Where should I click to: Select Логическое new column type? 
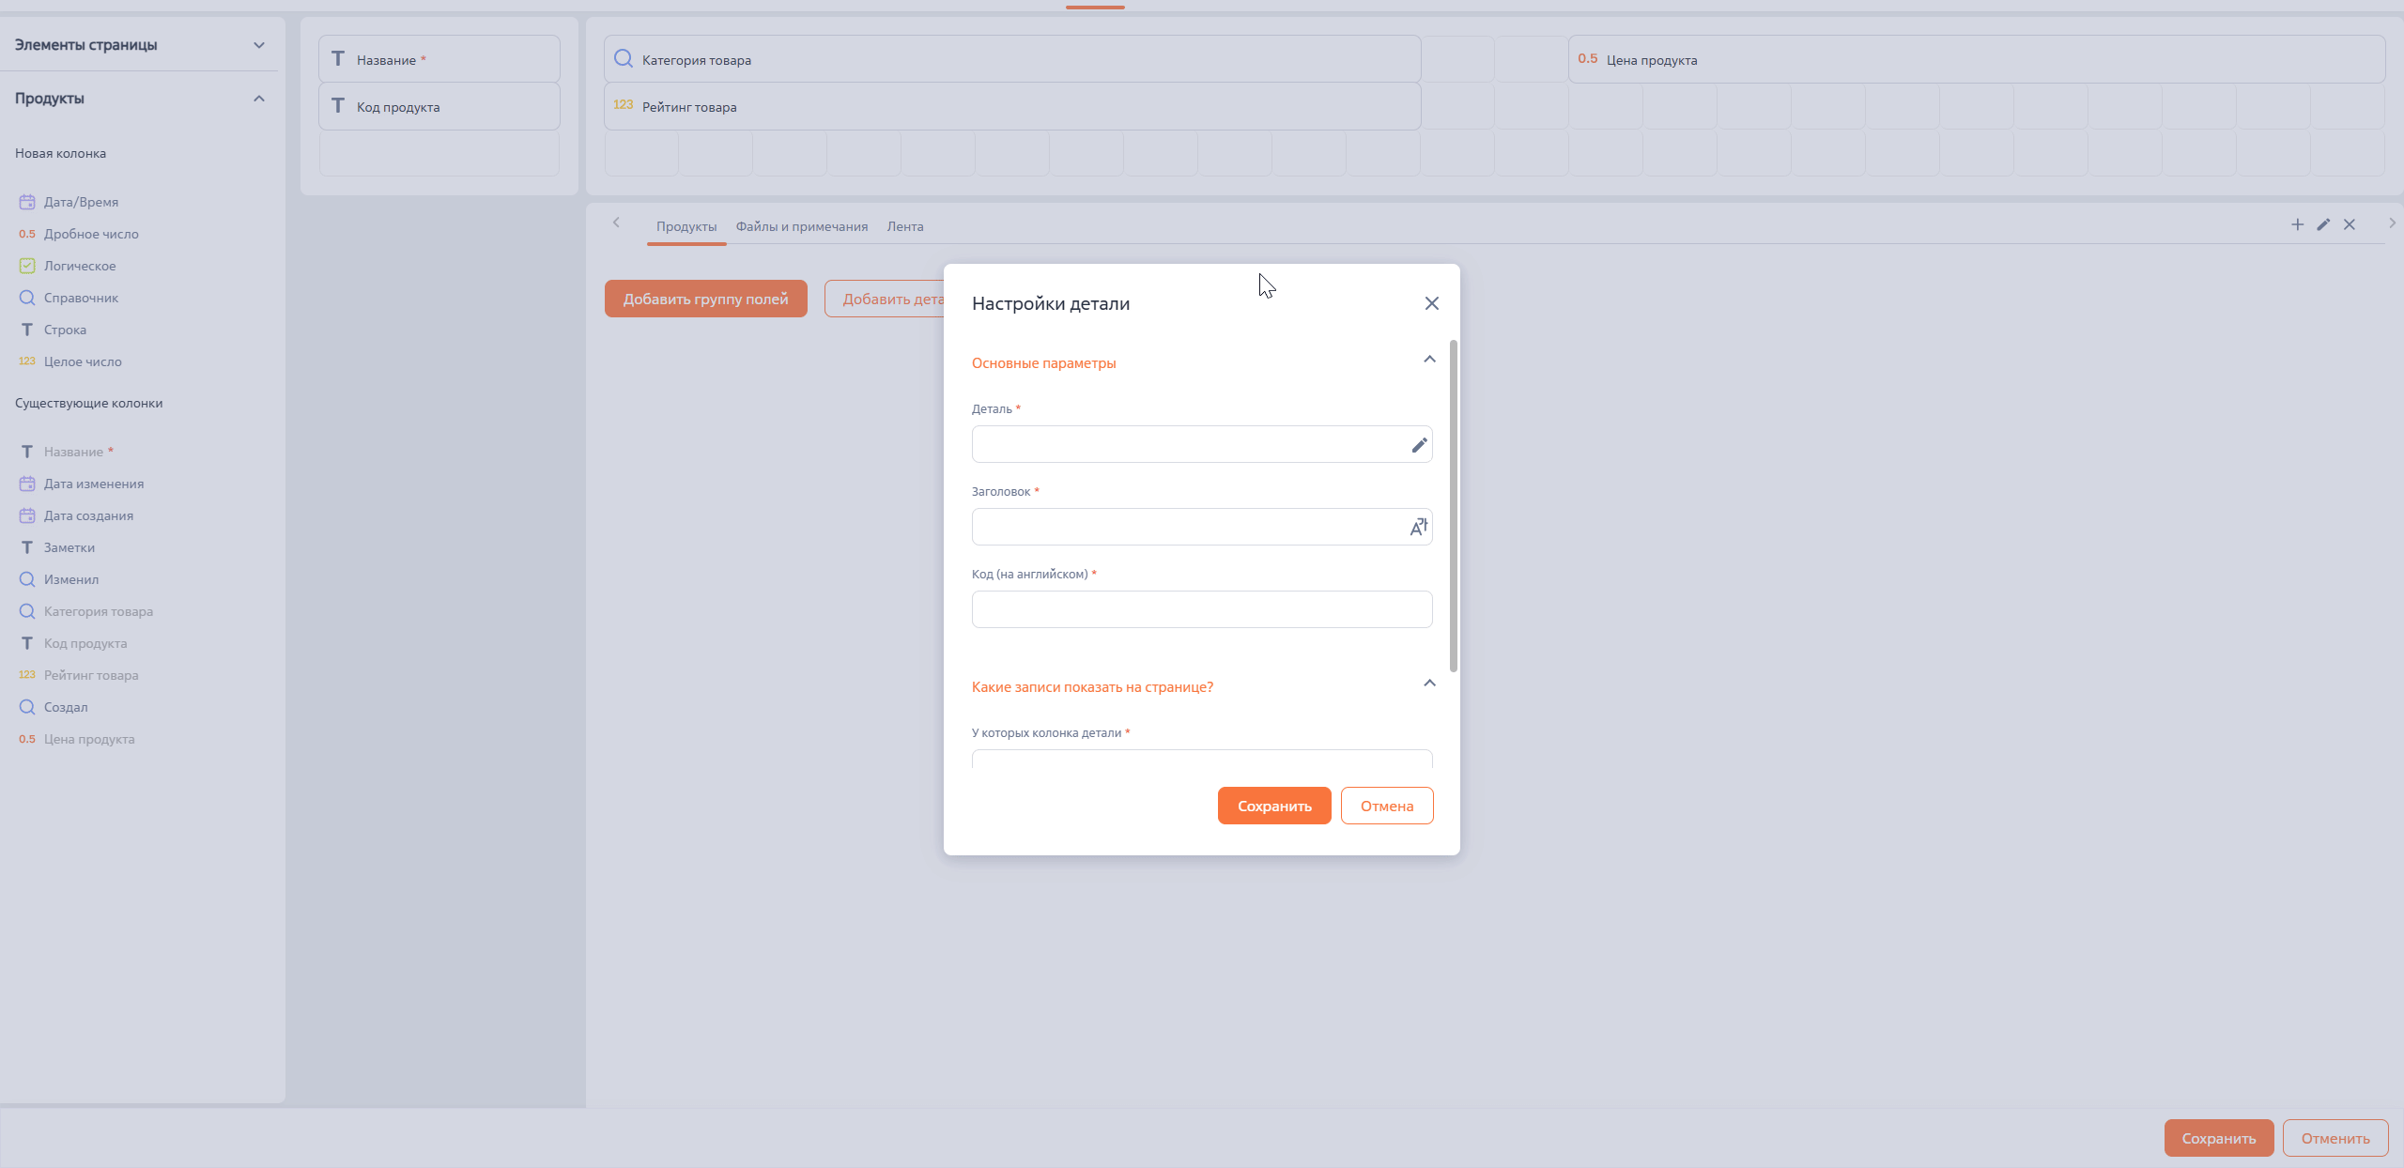pos(79,266)
